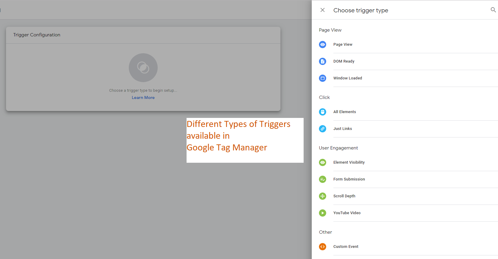Click the YouTube Video play icon

[x=323, y=213]
